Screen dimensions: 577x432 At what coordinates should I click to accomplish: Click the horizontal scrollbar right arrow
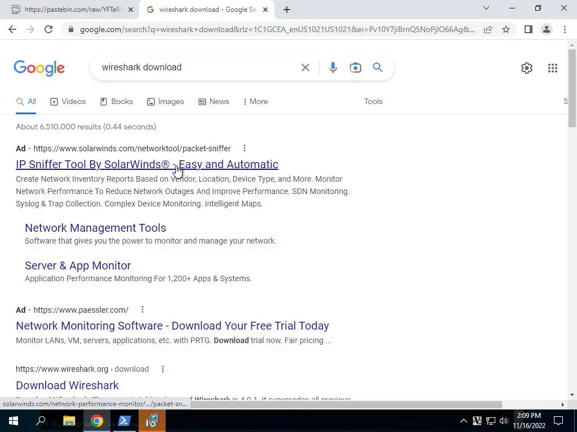(563, 404)
